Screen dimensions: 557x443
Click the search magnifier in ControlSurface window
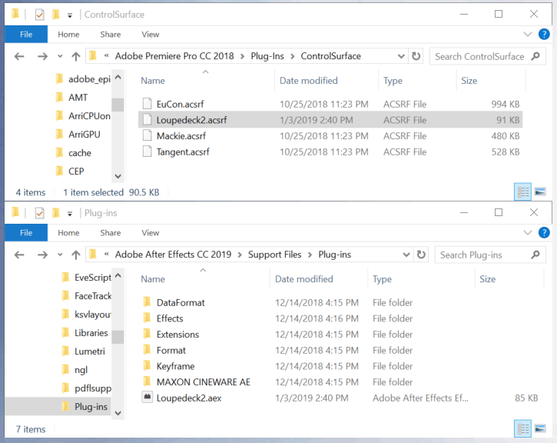[535, 56]
